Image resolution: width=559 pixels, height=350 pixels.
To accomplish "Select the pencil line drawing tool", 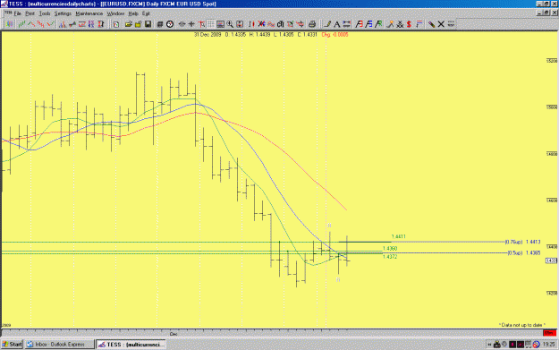I will [x=327, y=24].
